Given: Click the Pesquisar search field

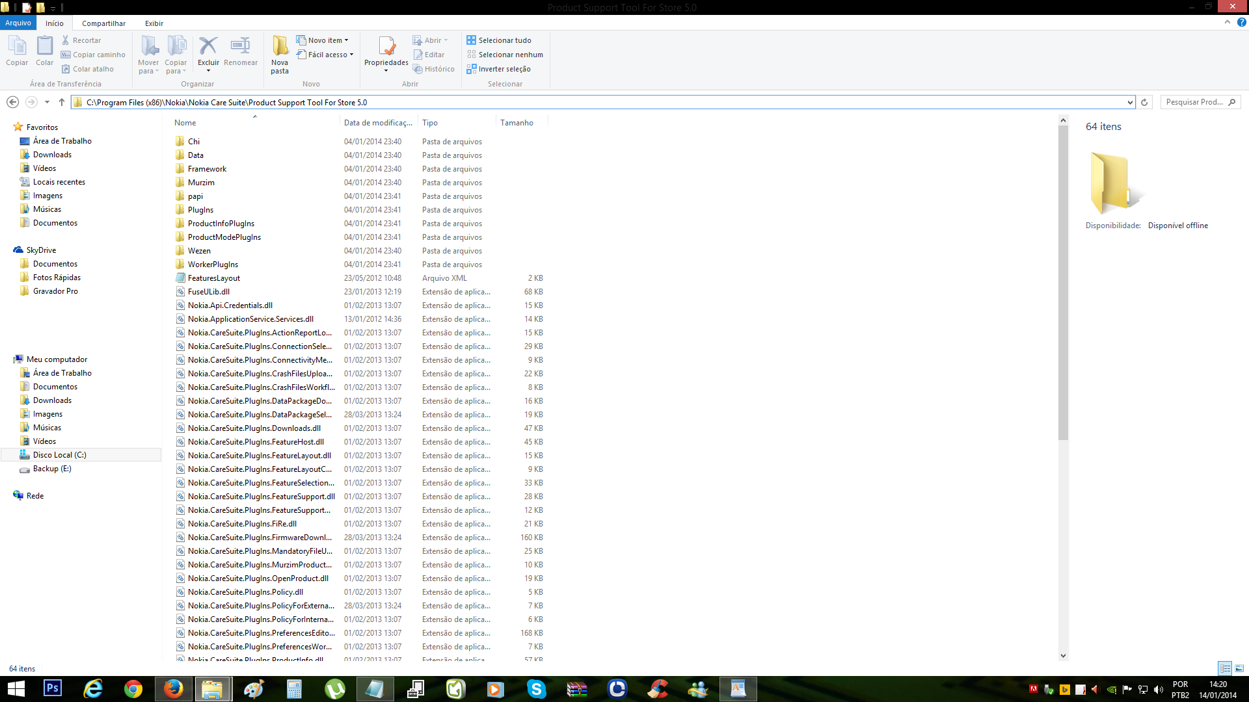Looking at the screenshot, I should 1194,102.
